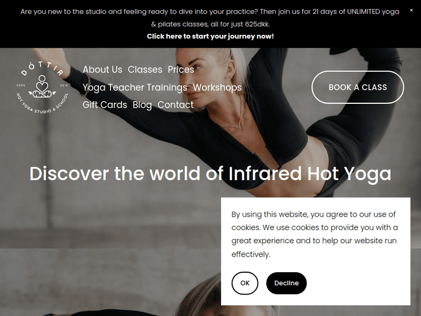The image size is (421, 316).
Task: Open the Prices page
Action: click(181, 70)
